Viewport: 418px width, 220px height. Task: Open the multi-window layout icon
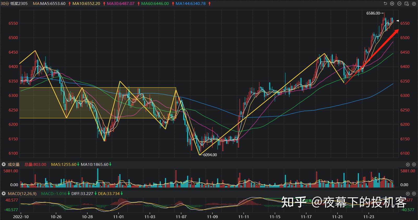[407, 4]
